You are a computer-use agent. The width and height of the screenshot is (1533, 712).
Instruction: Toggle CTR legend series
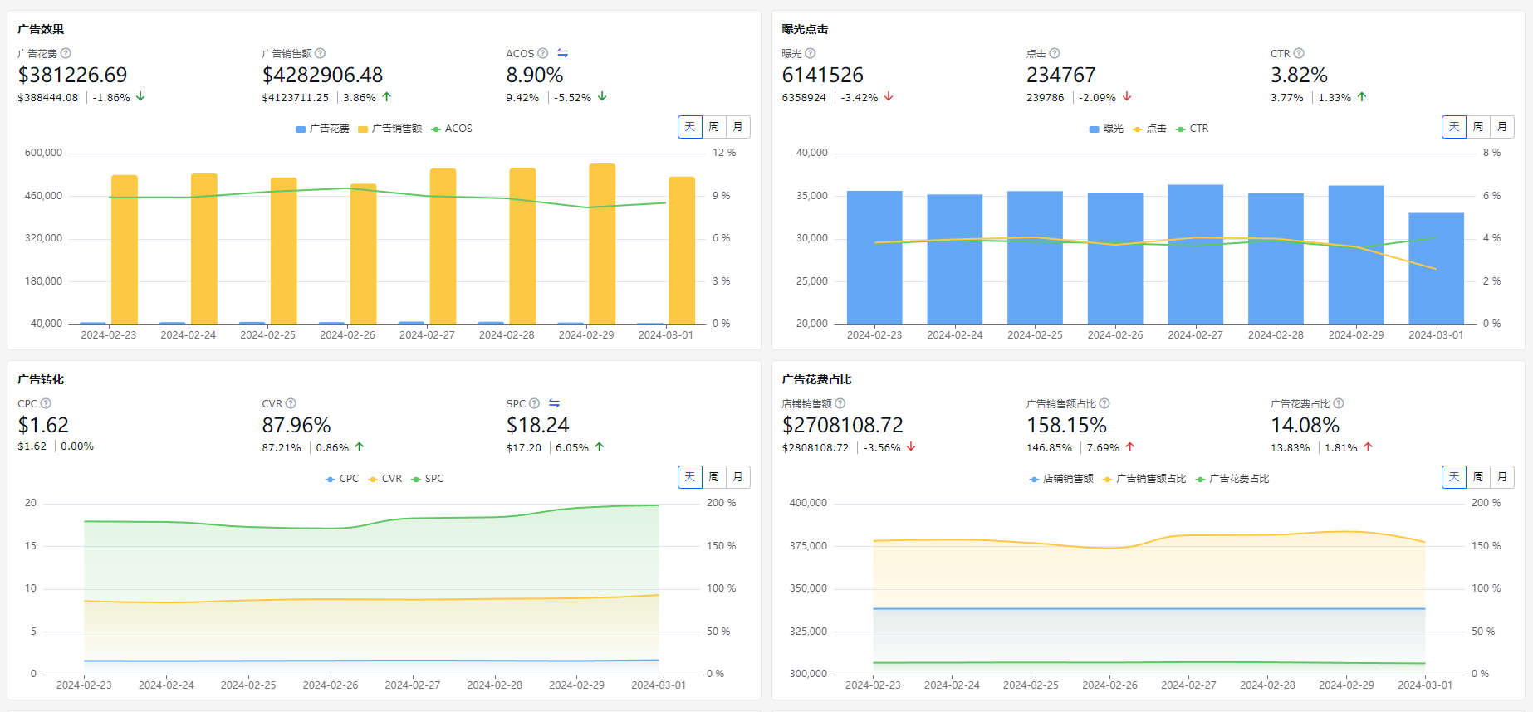point(1192,129)
